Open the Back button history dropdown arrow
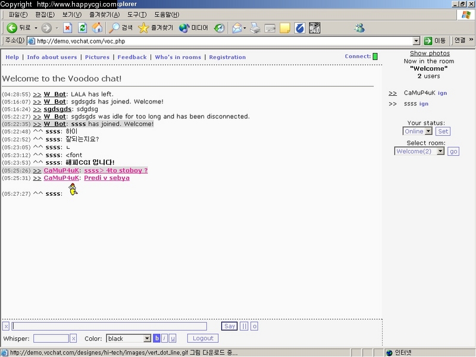Image resolution: width=476 pixels, height=357 pixels. click(x=36, y=28)
